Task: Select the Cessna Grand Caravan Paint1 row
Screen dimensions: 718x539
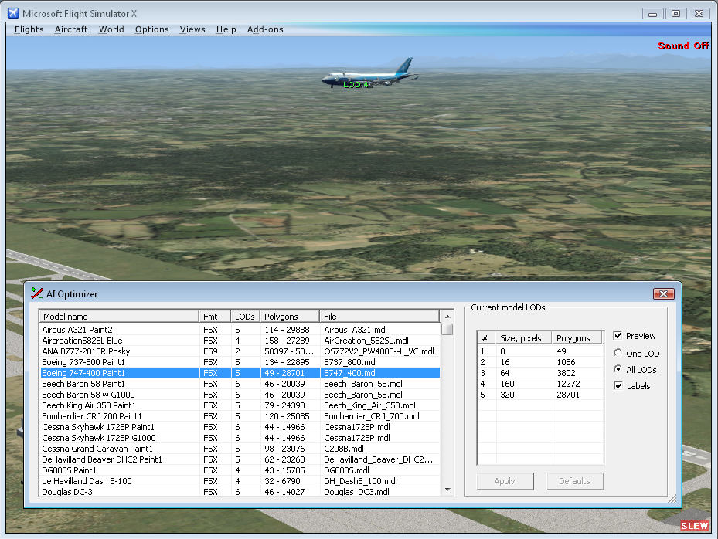Action: pos(240,449)
